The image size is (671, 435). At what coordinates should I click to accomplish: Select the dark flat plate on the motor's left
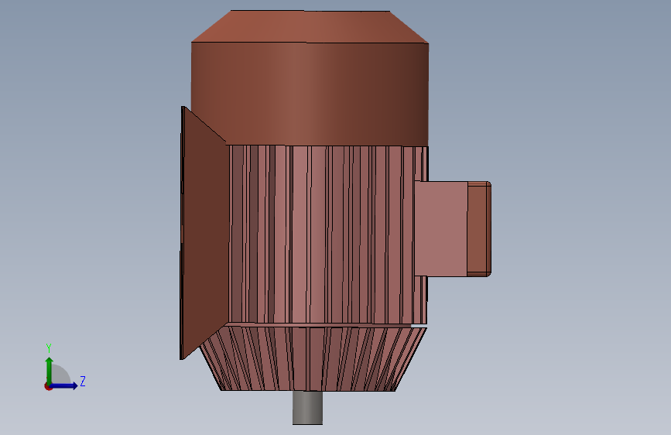point(204,233)
